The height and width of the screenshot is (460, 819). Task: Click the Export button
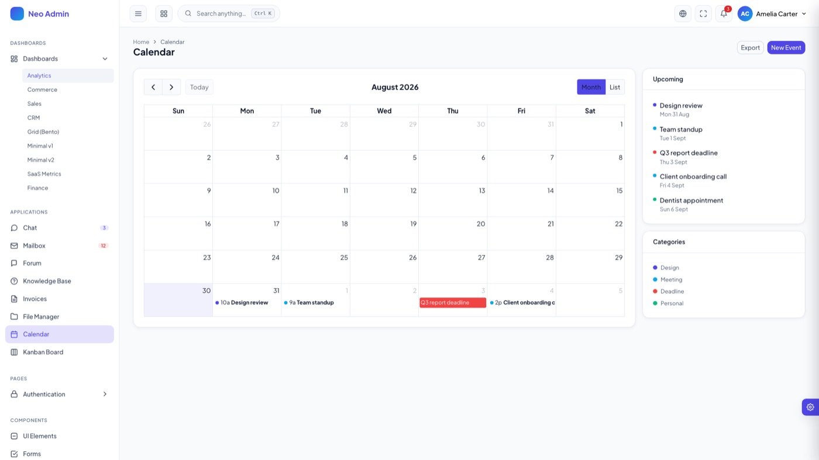[x=750, y=47]
